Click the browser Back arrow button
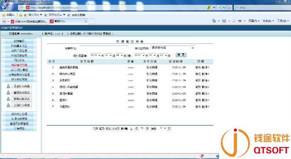 [3, 7]
